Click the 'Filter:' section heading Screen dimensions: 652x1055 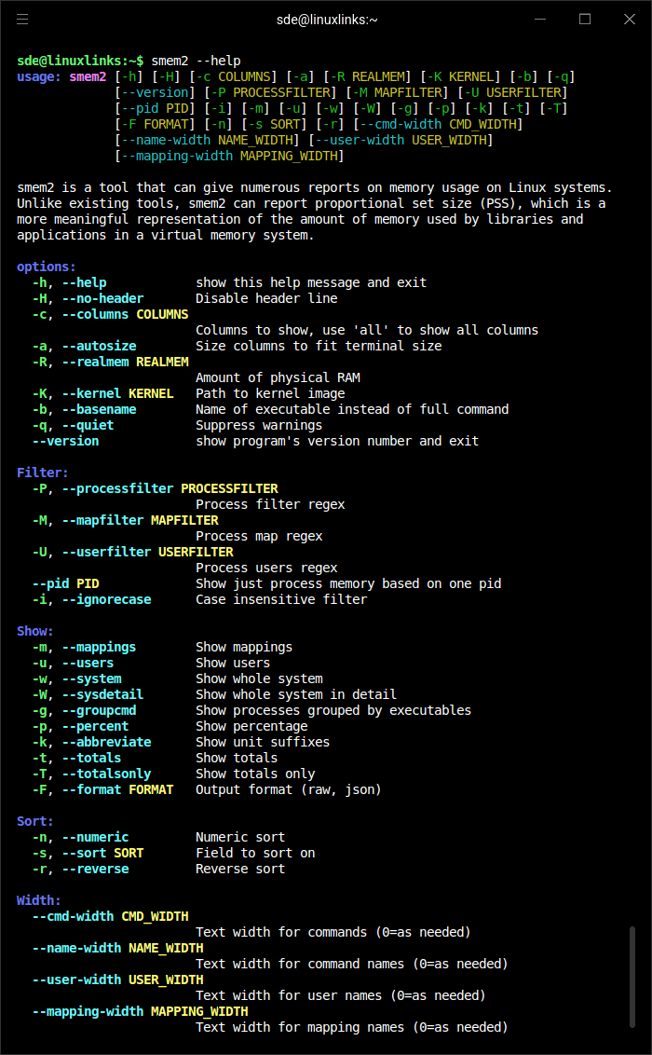(42, 473)
